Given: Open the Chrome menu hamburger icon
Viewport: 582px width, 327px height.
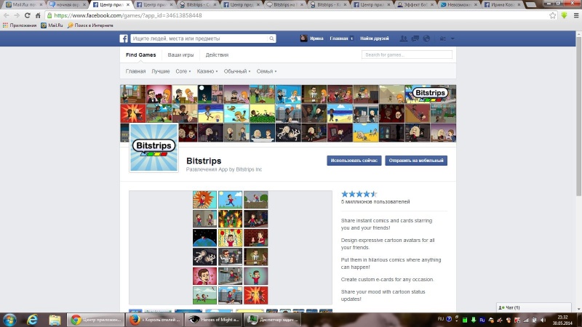Looking at the screenshot, I should coord(576,15).
